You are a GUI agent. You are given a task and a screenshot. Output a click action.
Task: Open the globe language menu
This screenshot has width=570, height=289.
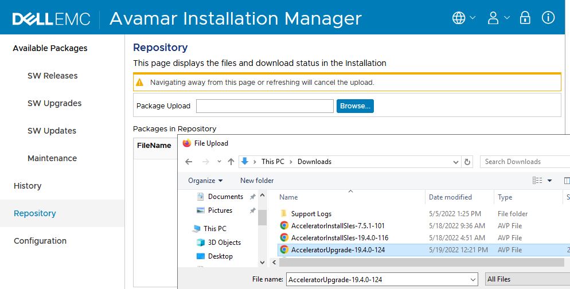point(463,18)
